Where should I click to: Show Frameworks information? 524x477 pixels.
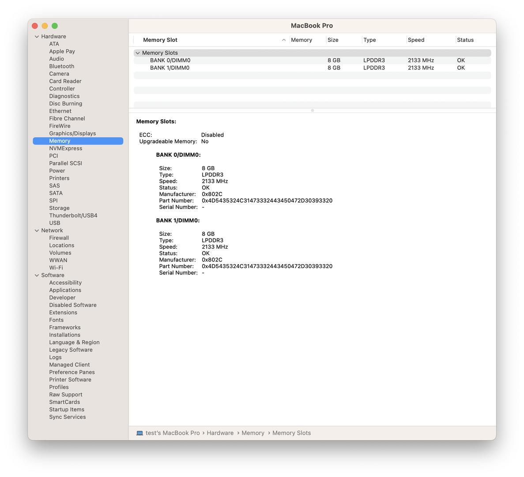point(65,327)
